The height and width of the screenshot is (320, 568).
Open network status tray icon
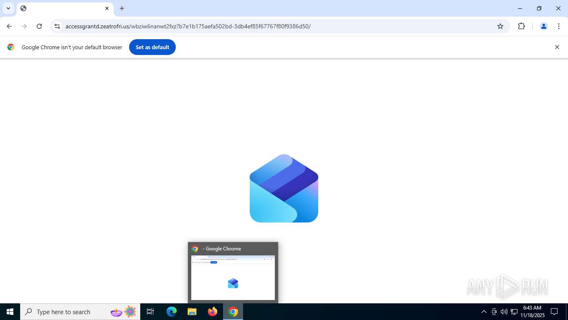514,312
